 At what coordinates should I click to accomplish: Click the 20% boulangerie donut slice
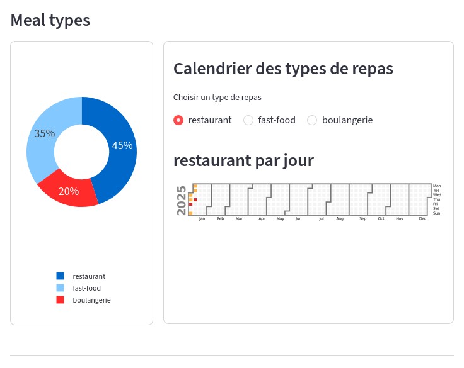[69, 191]
